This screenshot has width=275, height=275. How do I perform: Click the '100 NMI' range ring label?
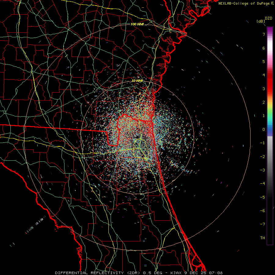[137, 24]
